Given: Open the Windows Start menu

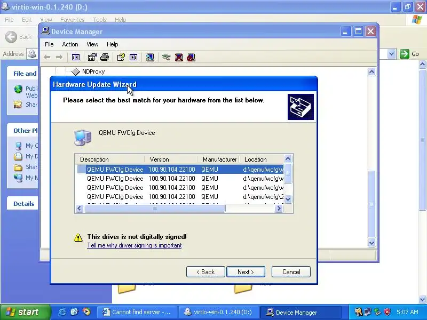Looking at the screenshot, I should [x=25, y=312].
